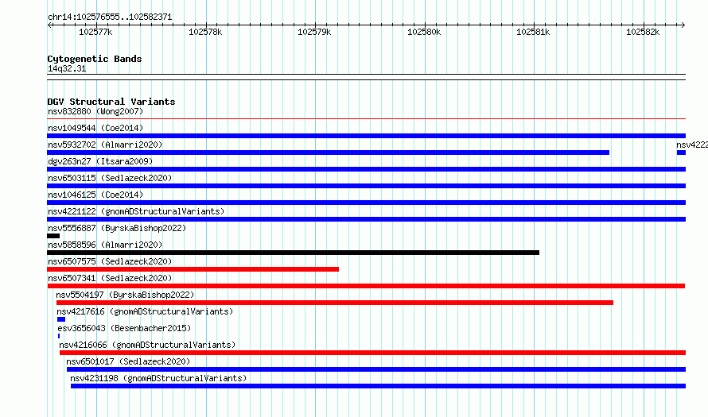708x417 pixels.
Task: Click the 102581k ruler tick label
Action: pyautogui.click(x=533, y=32)
